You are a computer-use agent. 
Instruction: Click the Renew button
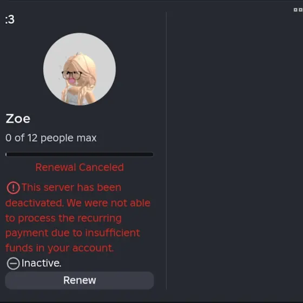point(80,280)
